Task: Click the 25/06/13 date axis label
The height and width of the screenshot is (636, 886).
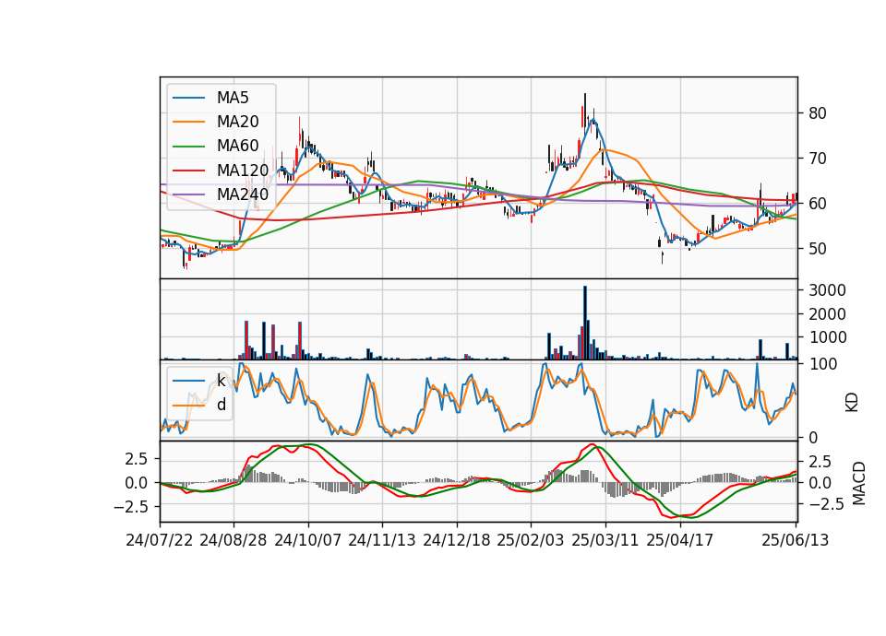Action: coord(796,540)
